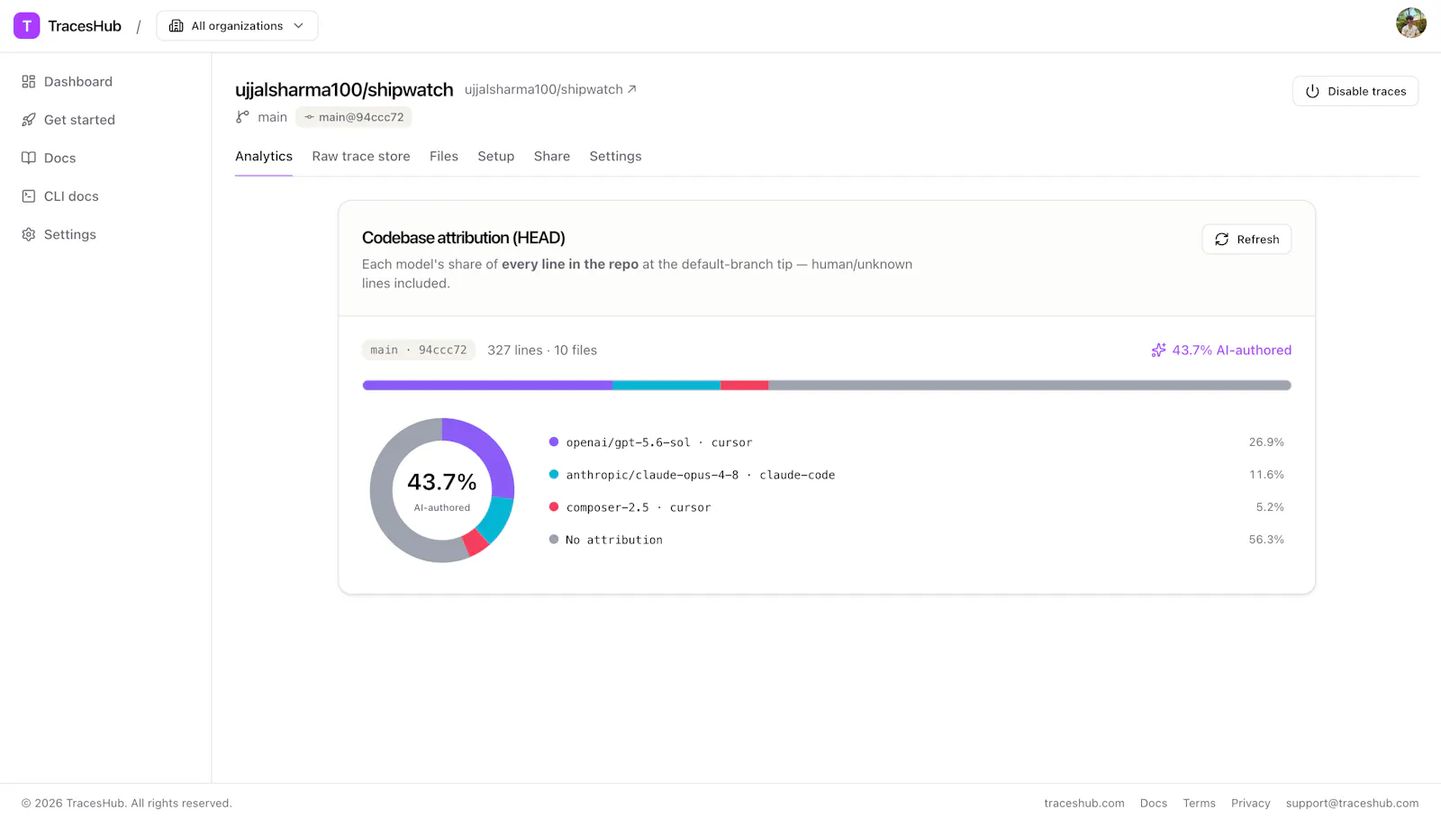This screenshot has width=1441, height=819.
Task: Select the openai/gpt-5.6-sol · cursor row
Action: 917,442
